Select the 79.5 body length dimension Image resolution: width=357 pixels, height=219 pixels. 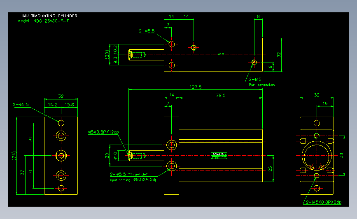pos(221,95)
